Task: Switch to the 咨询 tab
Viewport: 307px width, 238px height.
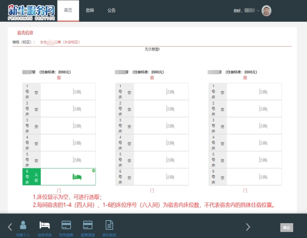Action: pyautogui.click(x=89, y=10)
